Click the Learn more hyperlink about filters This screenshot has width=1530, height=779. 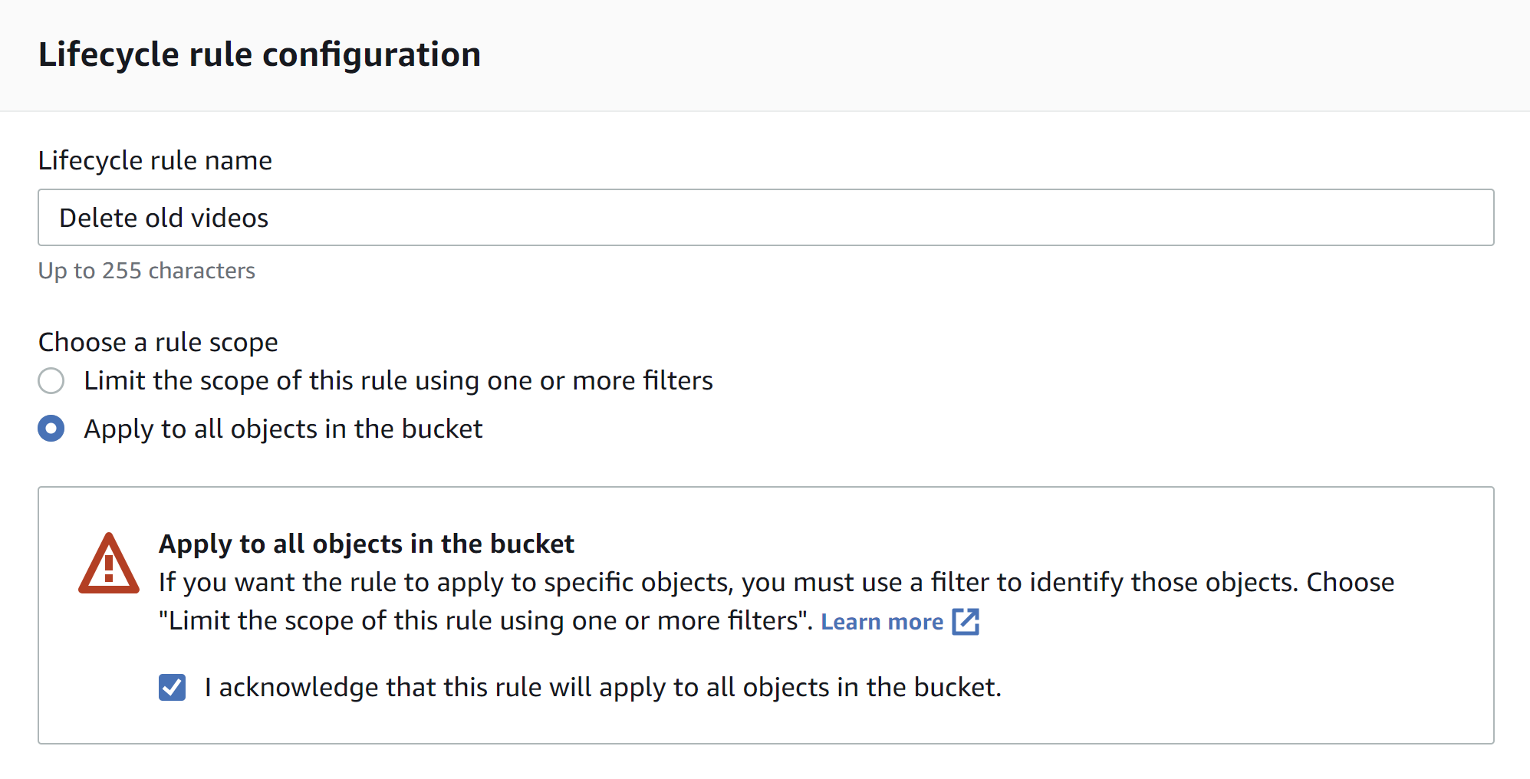pos(883,621)
